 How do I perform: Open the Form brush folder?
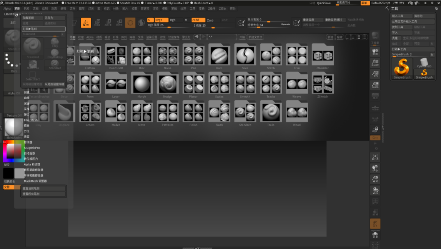[90, 85]
